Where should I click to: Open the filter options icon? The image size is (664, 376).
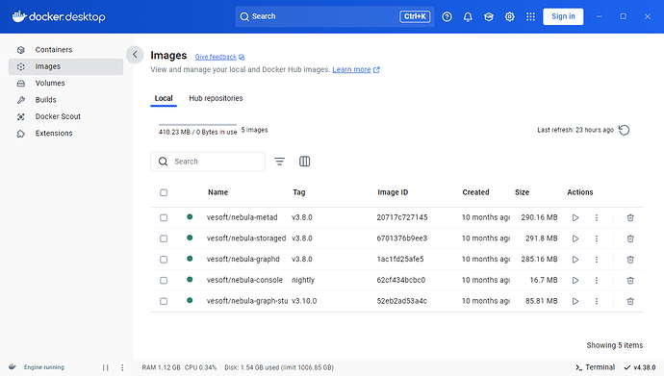coord(279,162)
